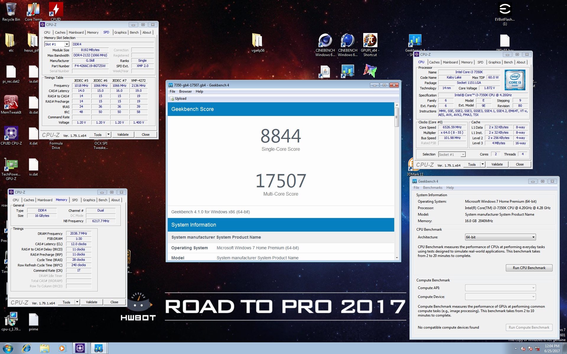This screenshot has width=567, height=354.
Task: Open the CPUID shortcut with lightning bolt
Action: click(56, 12)
